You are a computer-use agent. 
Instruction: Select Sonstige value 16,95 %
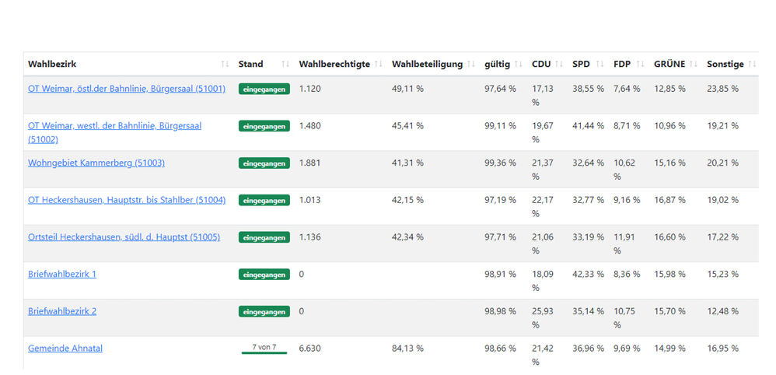click(x=723, y=349)
